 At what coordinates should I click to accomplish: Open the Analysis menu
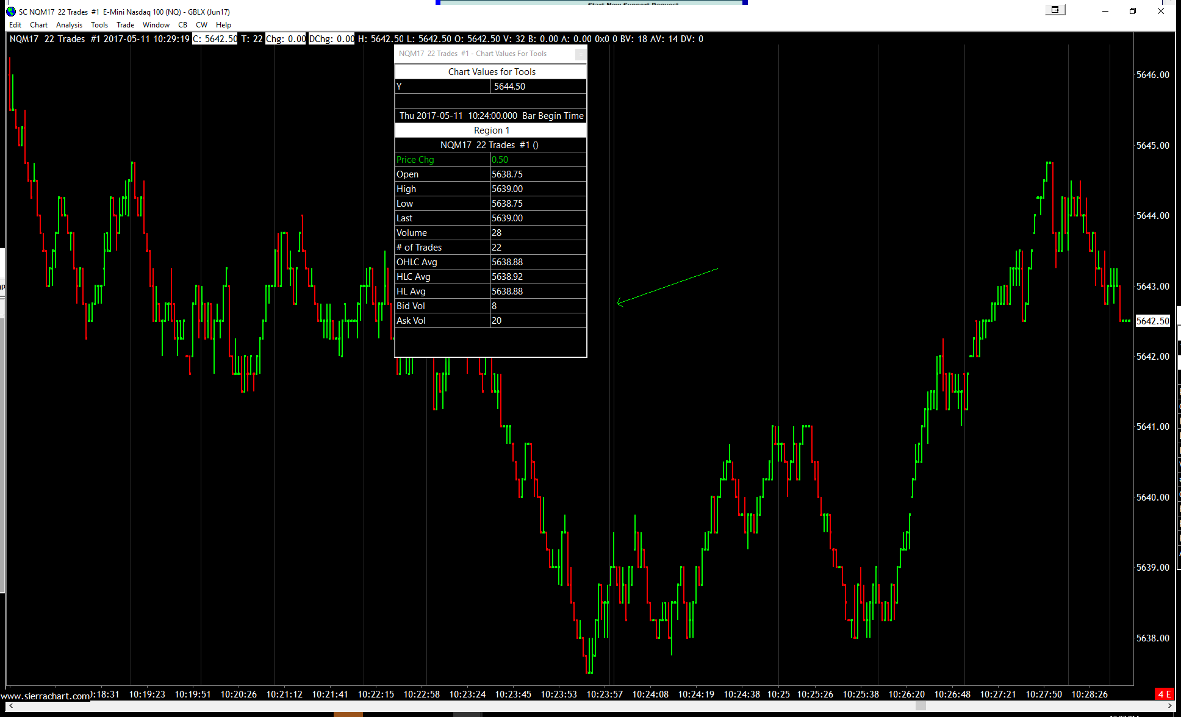[69, 25]
